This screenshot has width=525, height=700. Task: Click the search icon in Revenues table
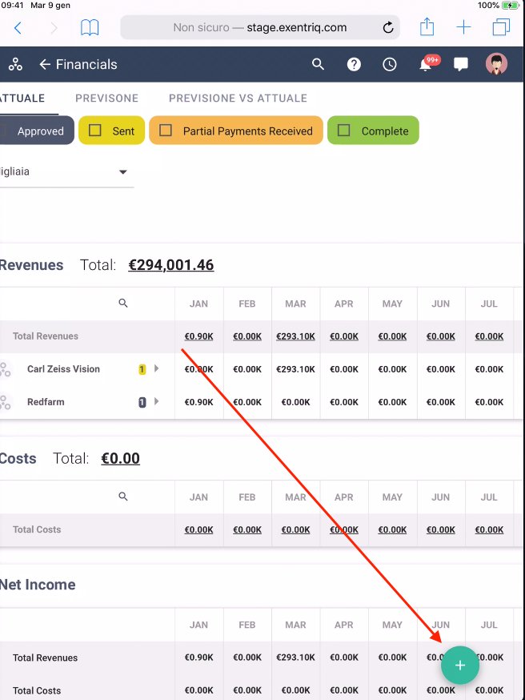[123, 304]
